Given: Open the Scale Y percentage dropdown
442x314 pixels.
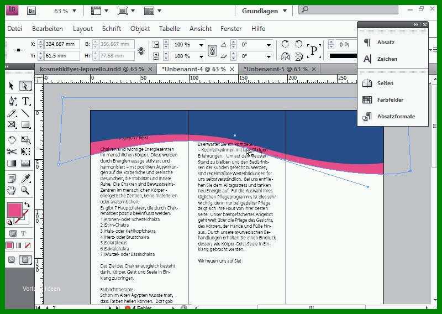Looking at the screenshot, I should point(201,56).
